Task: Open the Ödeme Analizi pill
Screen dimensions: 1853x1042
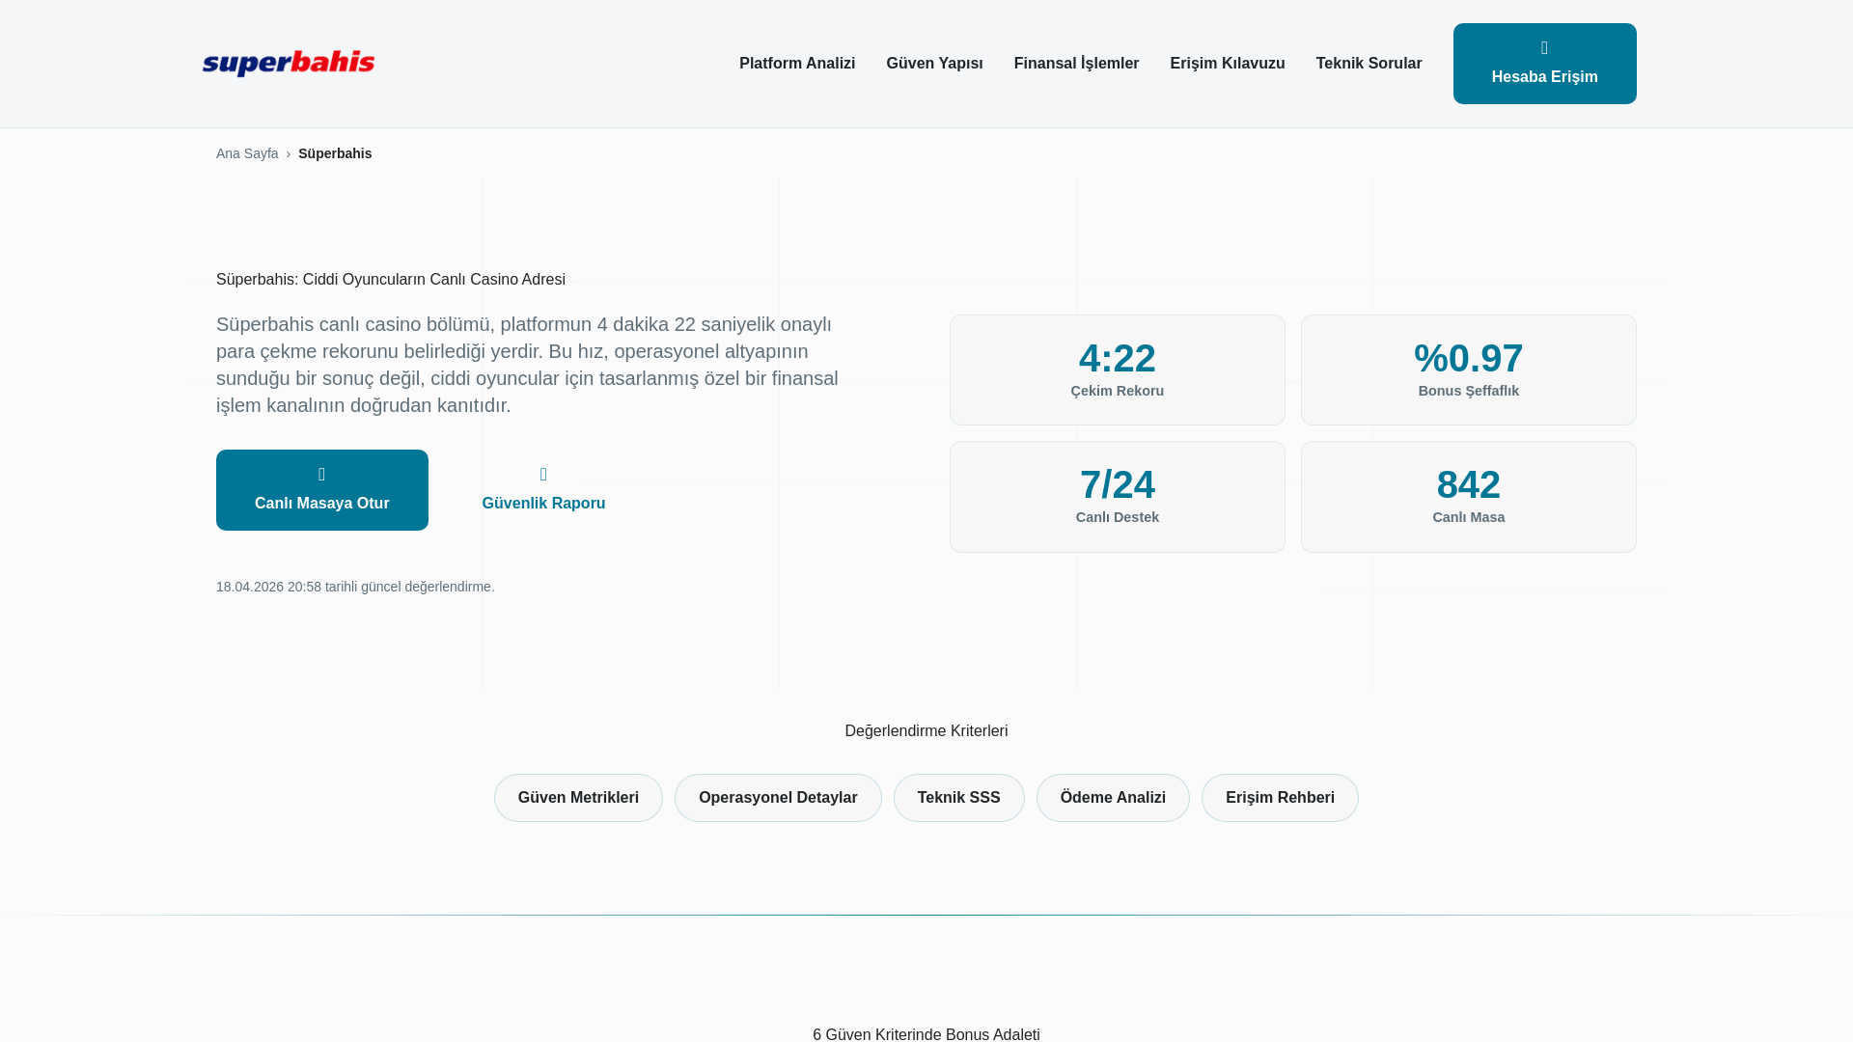Action: coord(1113,798)
